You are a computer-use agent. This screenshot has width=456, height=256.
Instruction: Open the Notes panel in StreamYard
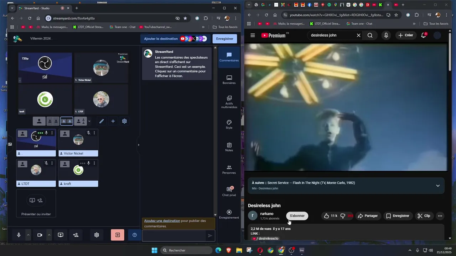tap(229, 147)
